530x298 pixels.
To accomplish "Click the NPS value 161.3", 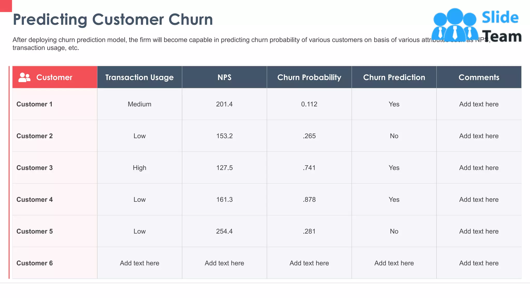I will [224, 200].
